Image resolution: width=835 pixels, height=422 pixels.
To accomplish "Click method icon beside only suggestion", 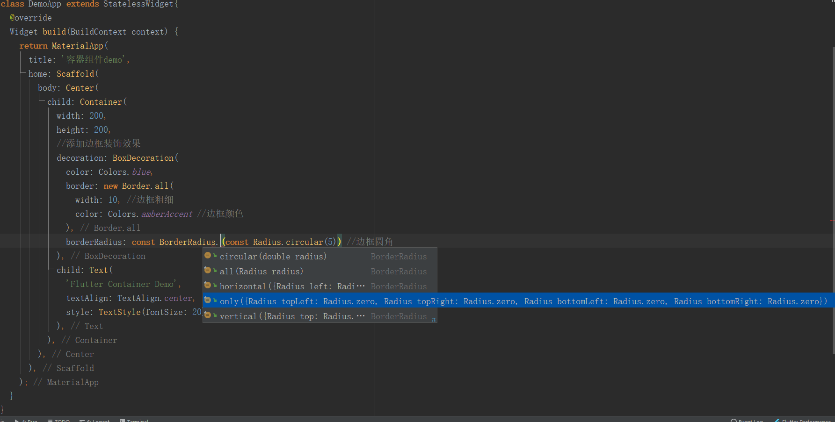I will pos(208,300).
